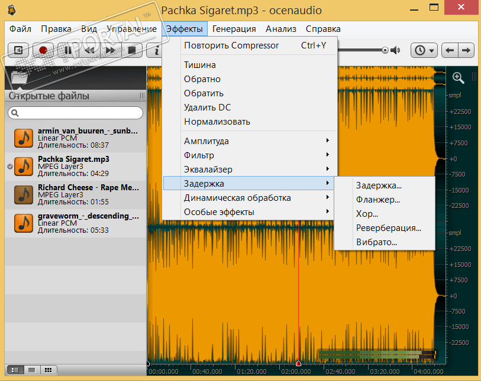
Task: Switch to grid thumbnails view mode
Action: (48, 370)
